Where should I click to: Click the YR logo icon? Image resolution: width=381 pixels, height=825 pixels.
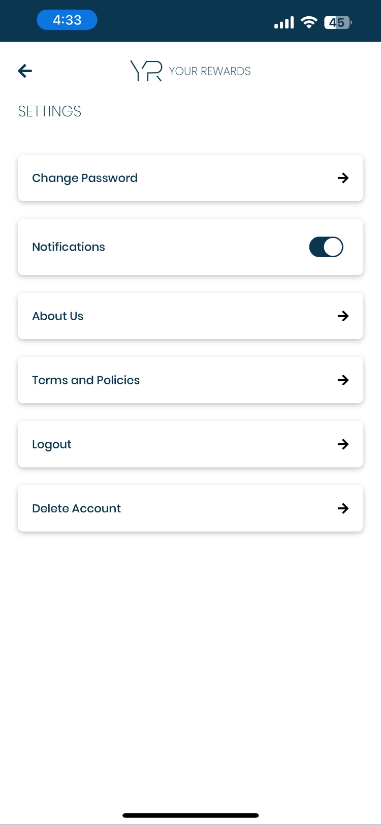[x=146, y=71]
